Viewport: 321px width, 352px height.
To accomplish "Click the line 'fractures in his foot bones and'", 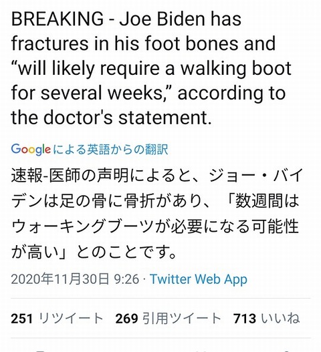I will (143, 43).
